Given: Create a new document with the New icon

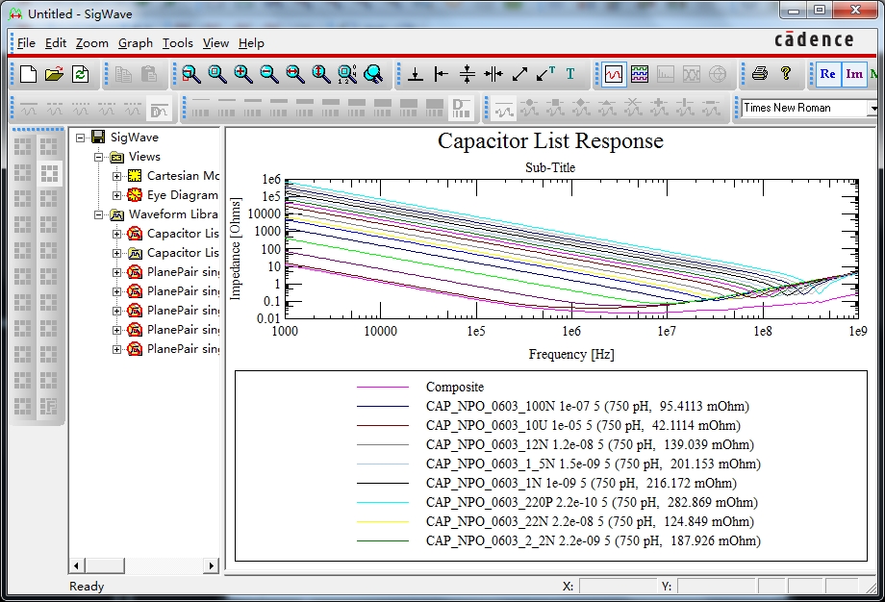Looking at the screenshot, I should point(28,74).
